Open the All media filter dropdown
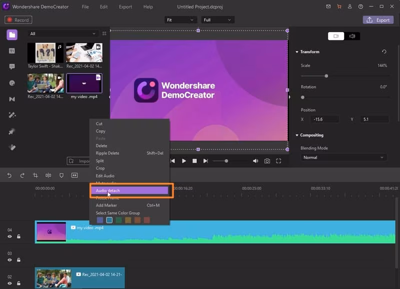Image resolution: width=400 pixels, height=289 pixels. coord(63,33)
